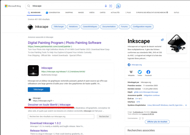Open the Facebook icon link
190x135 pixels.
pyautogui.click(x=148, y=72)
